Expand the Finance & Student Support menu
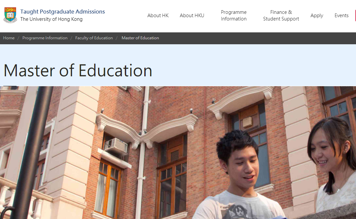Viewport: 356px width, 219px height. 281,16
